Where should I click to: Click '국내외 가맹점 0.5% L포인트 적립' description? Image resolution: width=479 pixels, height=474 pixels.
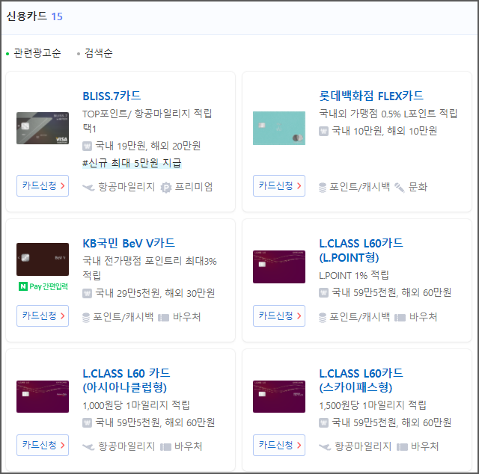(388, 114)
